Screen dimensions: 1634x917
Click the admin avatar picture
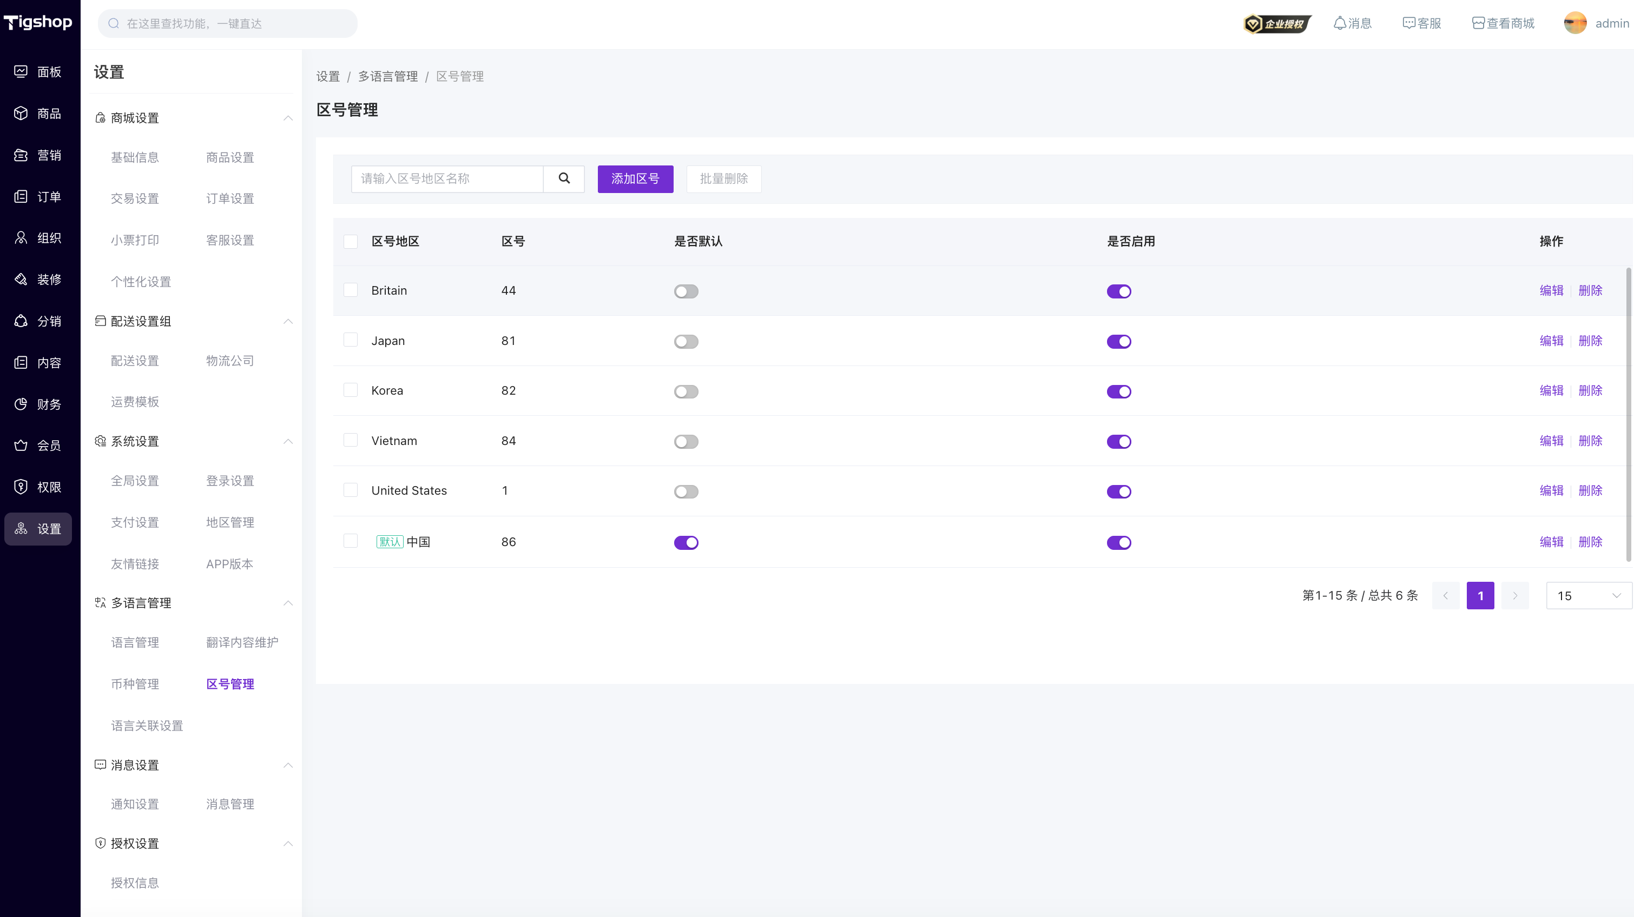tap(1574, 23)
